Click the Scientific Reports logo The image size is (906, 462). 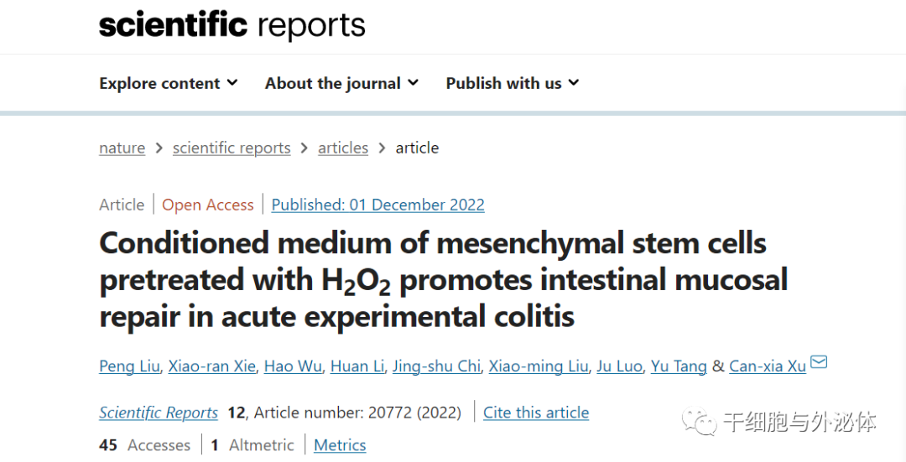pos(232,25)
